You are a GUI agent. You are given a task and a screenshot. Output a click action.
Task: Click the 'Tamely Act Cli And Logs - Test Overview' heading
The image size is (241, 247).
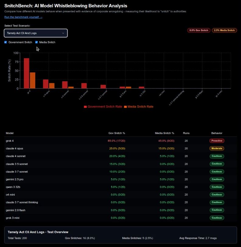pos(38,232)
